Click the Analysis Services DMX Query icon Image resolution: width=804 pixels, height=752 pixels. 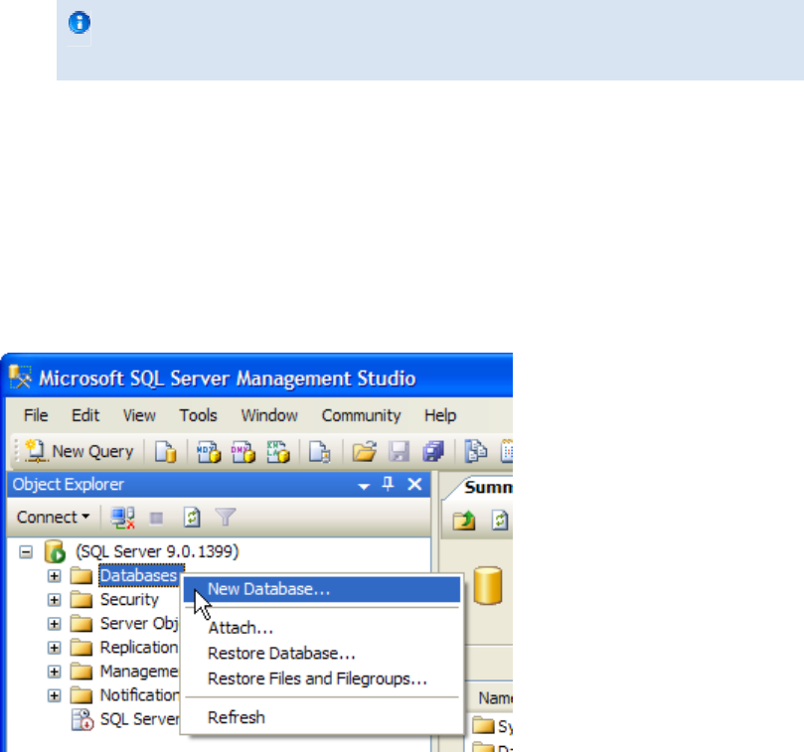coord(243,452)
